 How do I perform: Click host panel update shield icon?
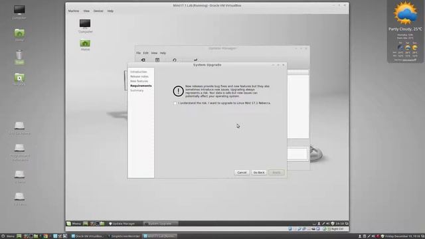point(382,236)
